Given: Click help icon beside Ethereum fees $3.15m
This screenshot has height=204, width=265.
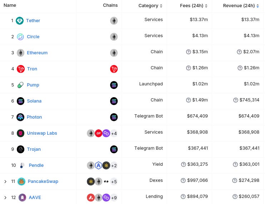Looking at the screenshot, I should pyautogui.click(x=188, y=52).
